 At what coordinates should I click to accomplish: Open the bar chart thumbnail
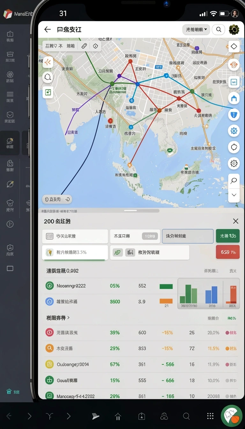point(209,293)
